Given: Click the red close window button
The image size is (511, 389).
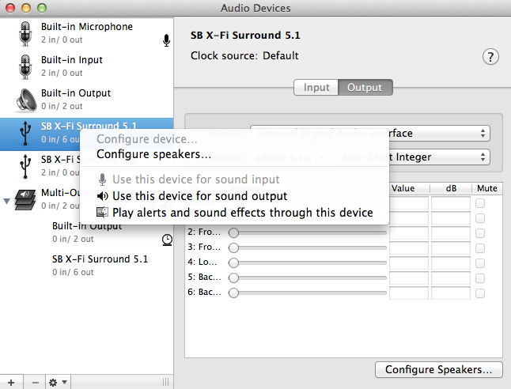Looking at the screenshot, I should pos(10,8).
